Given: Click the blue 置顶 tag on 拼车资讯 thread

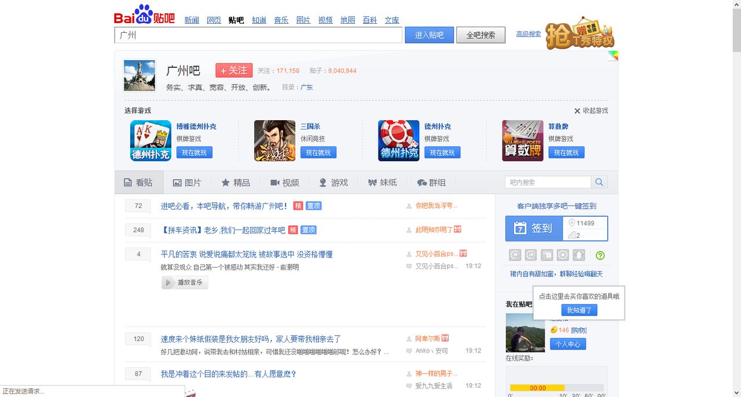Looking at the screenshot, I should (x=309, y=229).
